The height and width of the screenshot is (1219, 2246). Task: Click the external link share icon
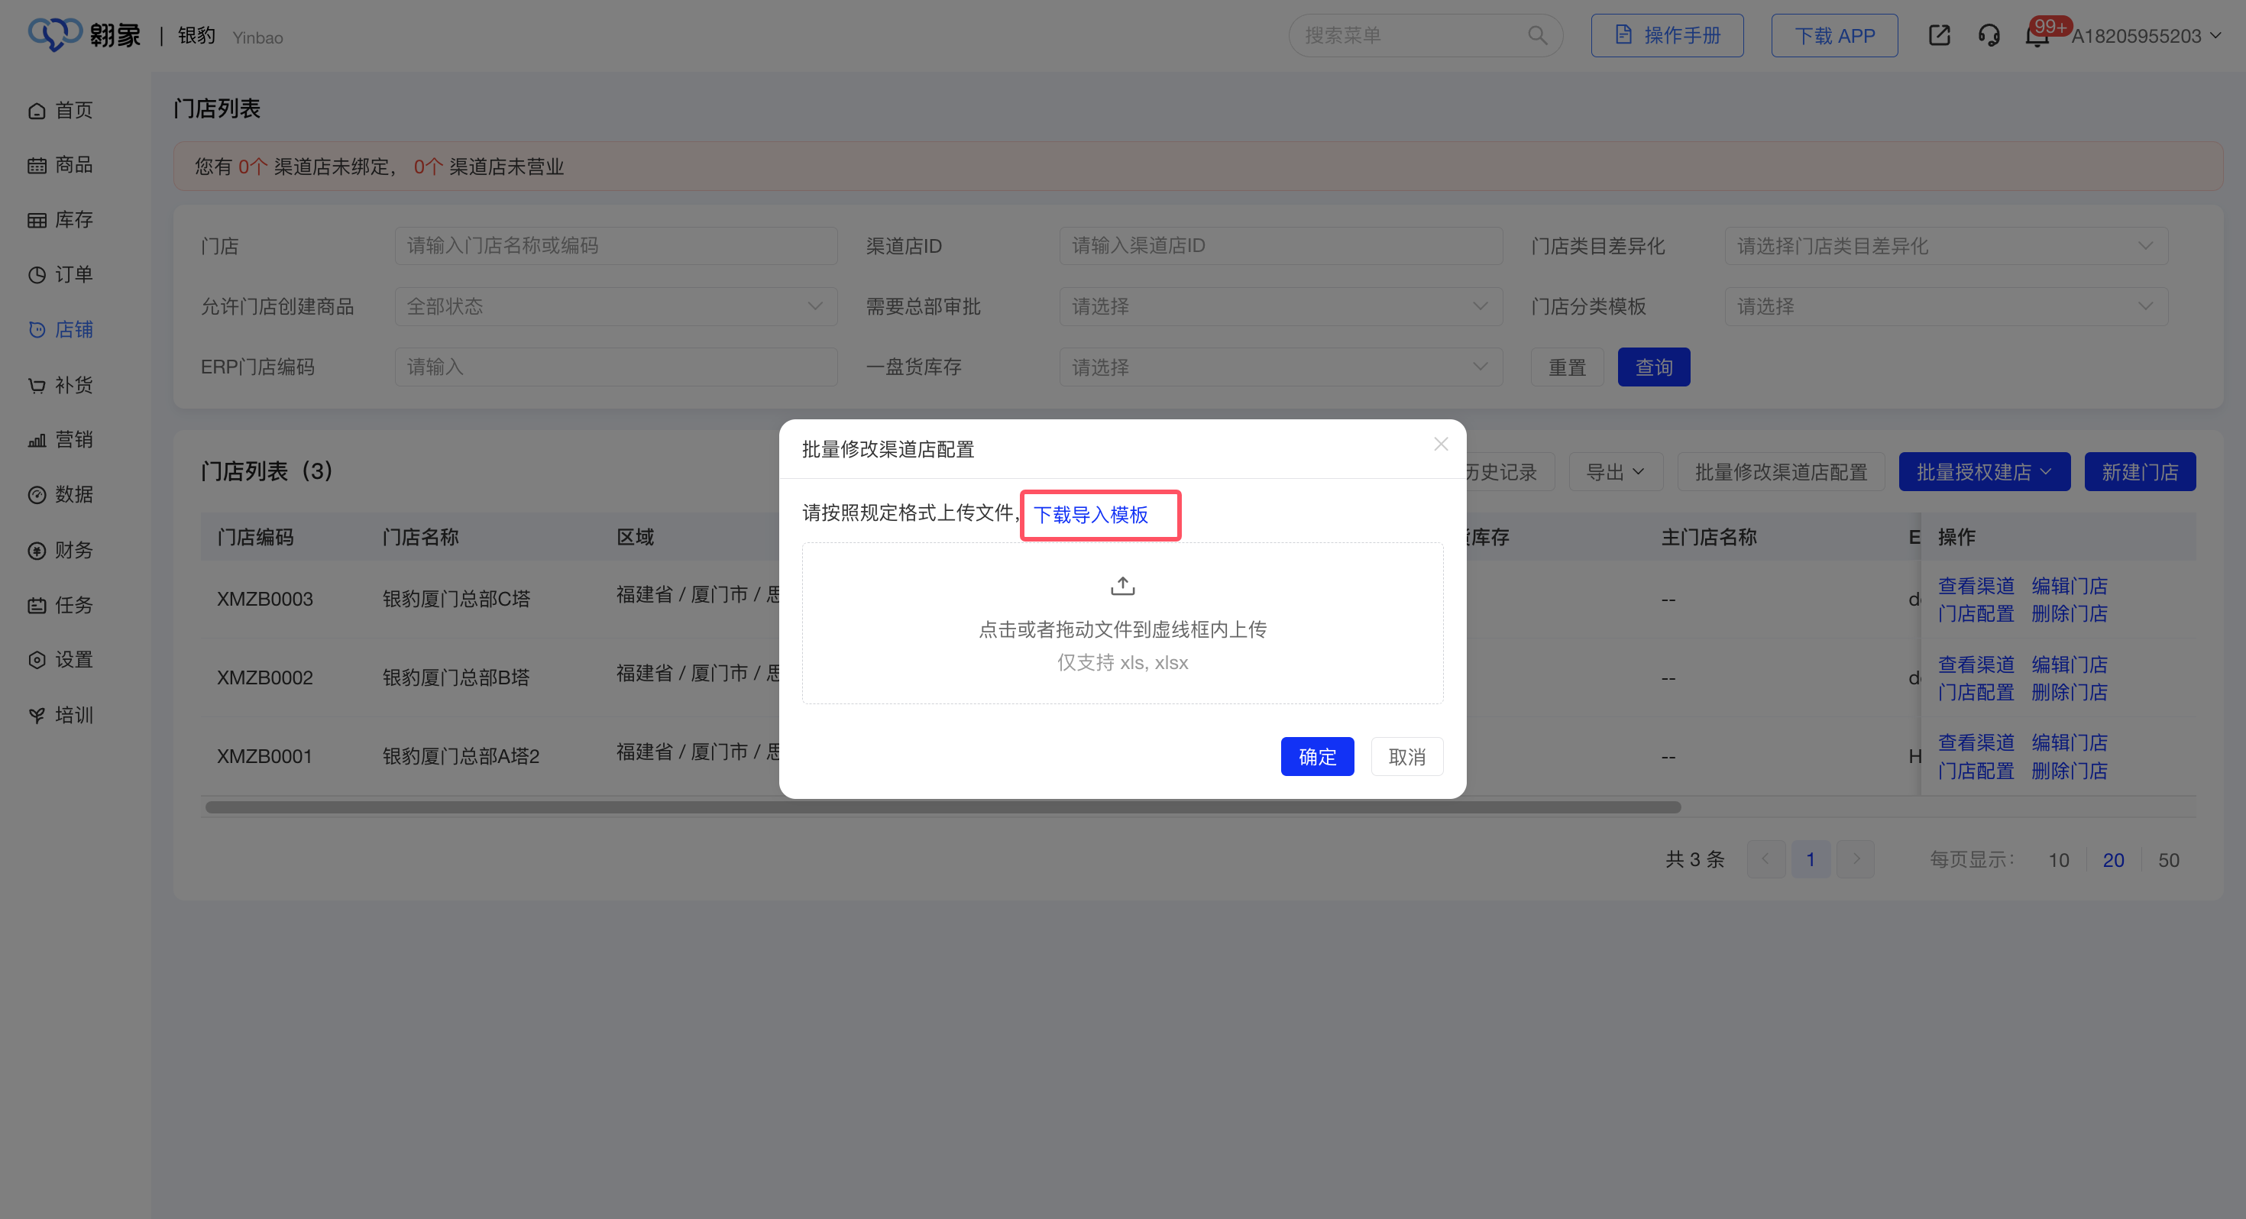pyautogui.click(x=1939, y=36)
